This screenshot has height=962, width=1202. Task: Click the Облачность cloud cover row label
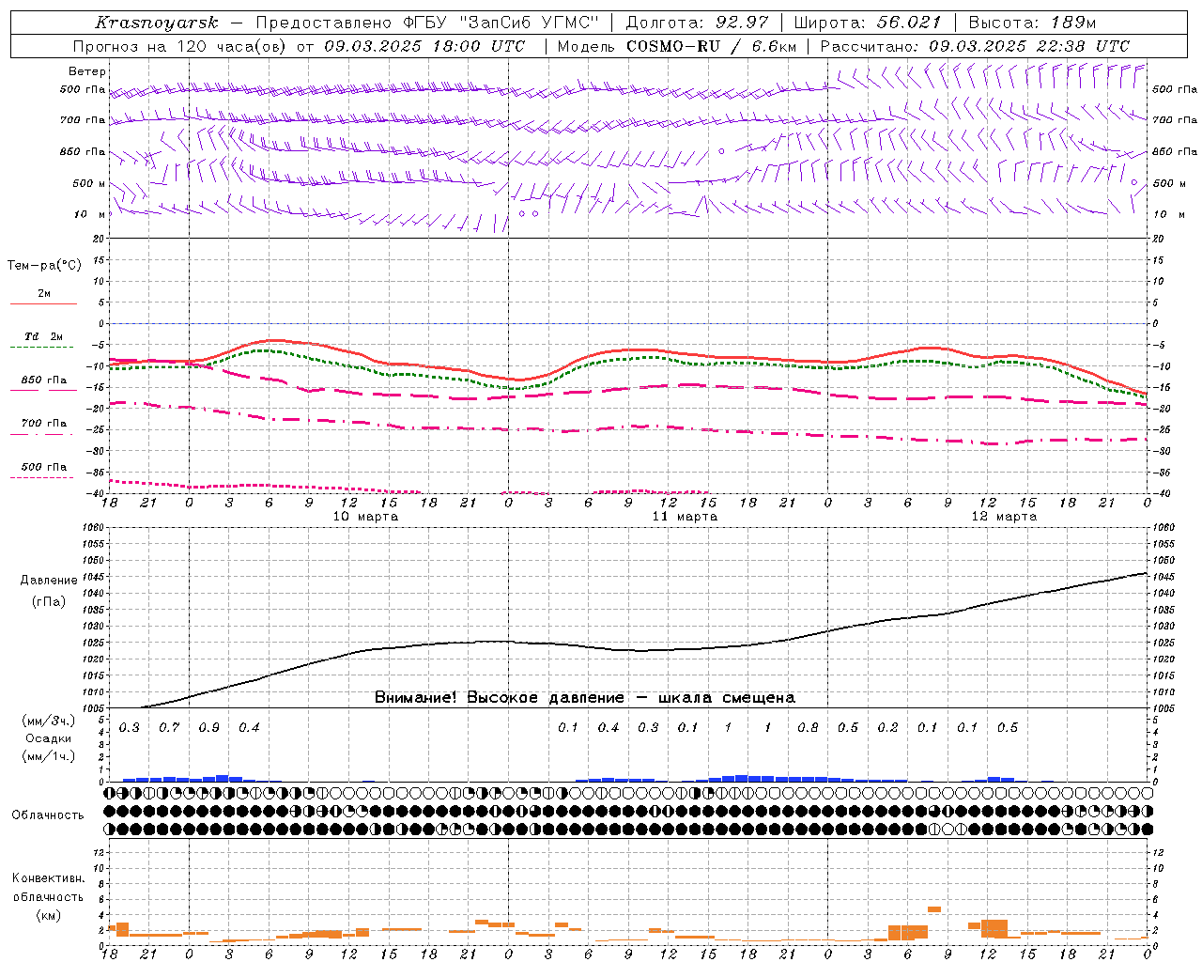(48, 815)
